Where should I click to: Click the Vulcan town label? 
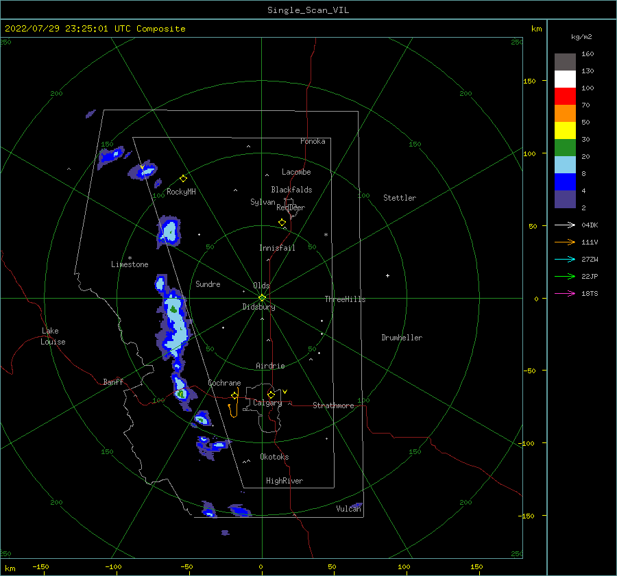coord(348,509)
